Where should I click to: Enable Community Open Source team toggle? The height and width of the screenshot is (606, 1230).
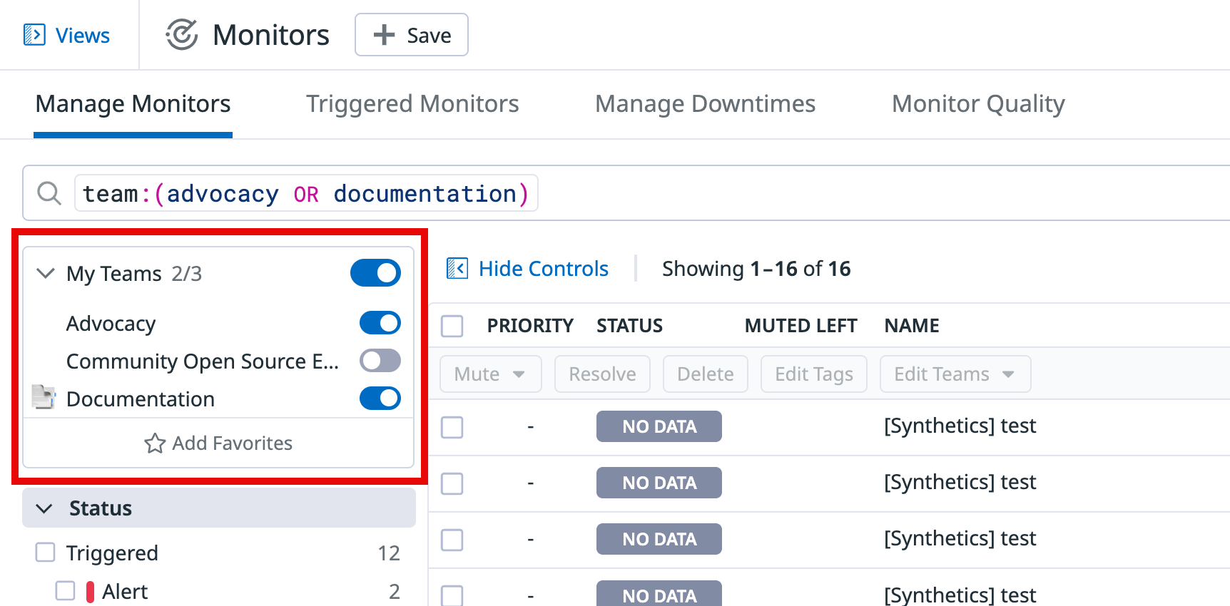click(380, 361)
